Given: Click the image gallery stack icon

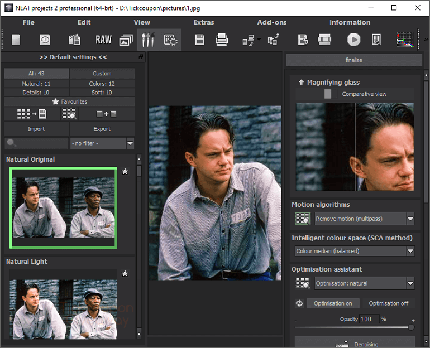Looking at the screenshot, I should point(126,40).
